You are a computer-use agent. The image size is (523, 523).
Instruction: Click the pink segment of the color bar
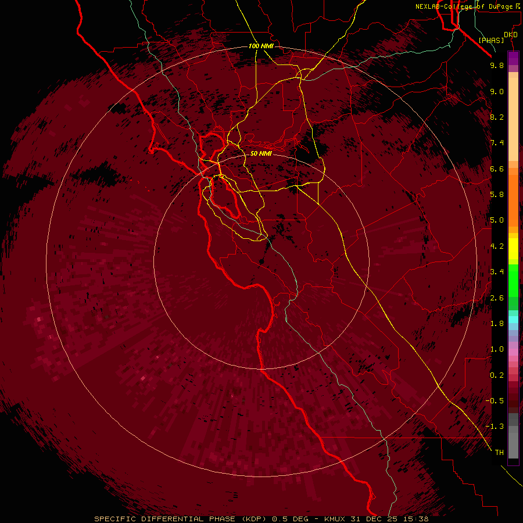click(x=513, y=352)
